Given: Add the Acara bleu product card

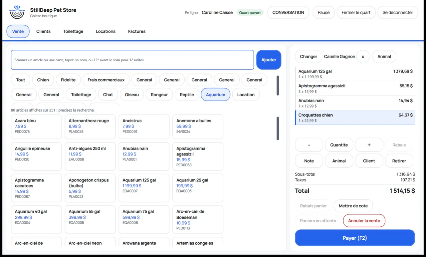Looking at the screenshot, I should click(36, 127).
